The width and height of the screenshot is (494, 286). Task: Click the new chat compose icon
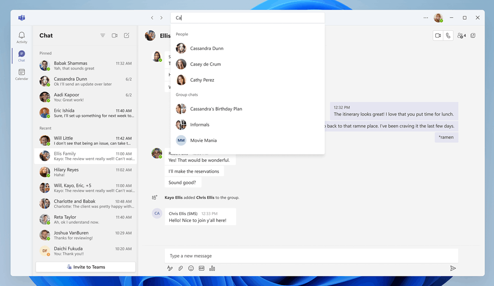(x=126, y=36)
